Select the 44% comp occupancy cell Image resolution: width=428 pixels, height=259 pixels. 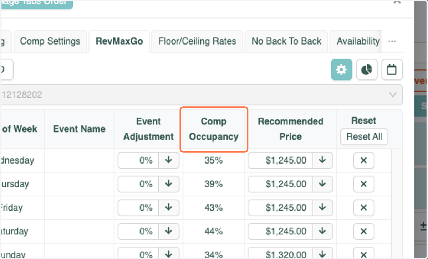tap(214, 231)
